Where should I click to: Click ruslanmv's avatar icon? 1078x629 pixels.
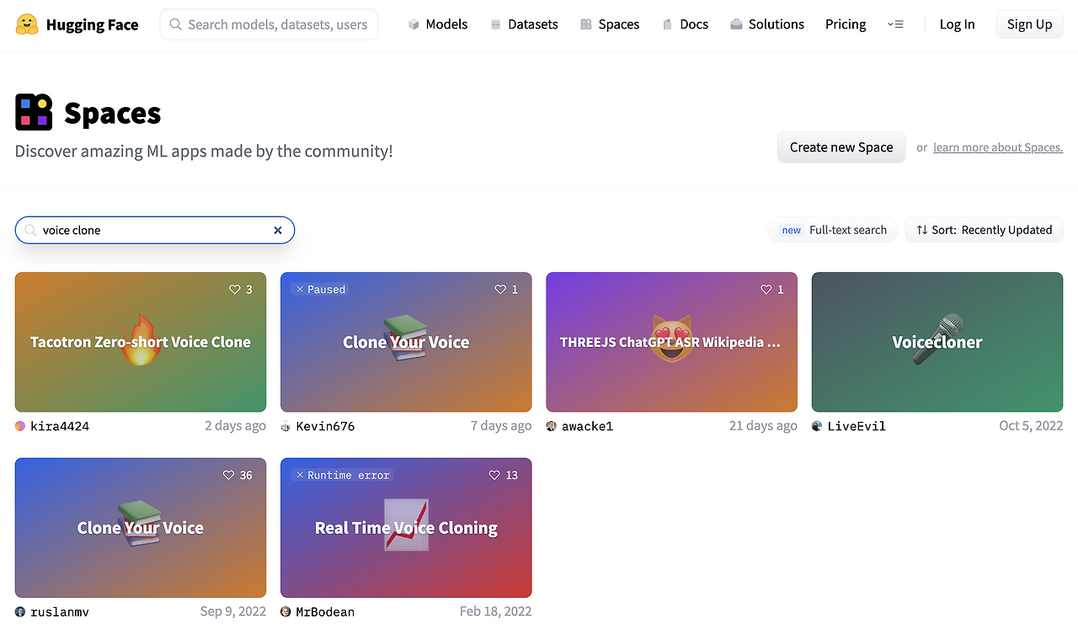click(20, 612)
